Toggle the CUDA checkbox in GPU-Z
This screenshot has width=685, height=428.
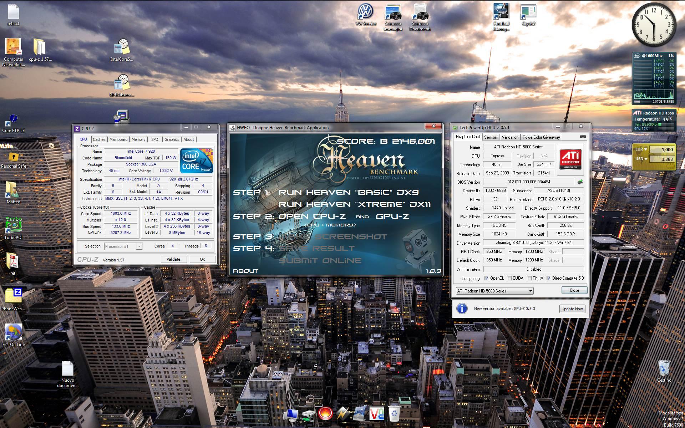509,278
